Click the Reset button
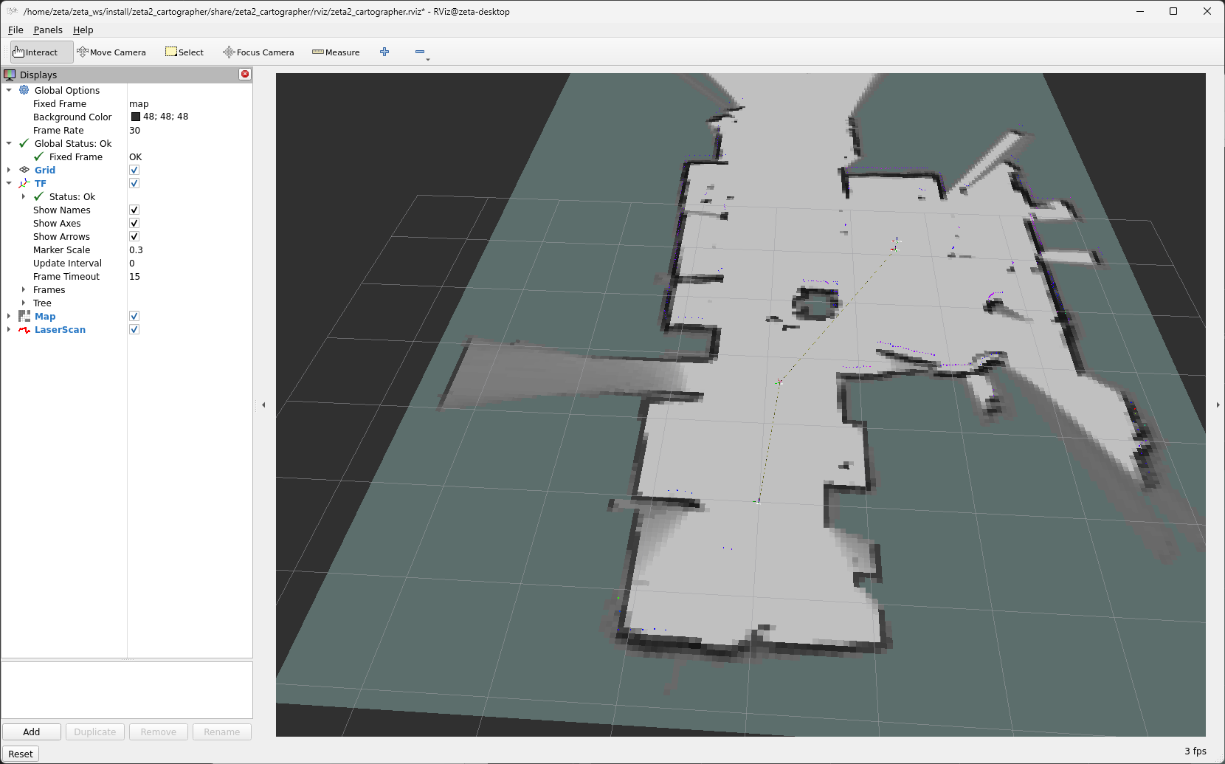The width and height of the screenshot is (1225, 764). (21, 754)
